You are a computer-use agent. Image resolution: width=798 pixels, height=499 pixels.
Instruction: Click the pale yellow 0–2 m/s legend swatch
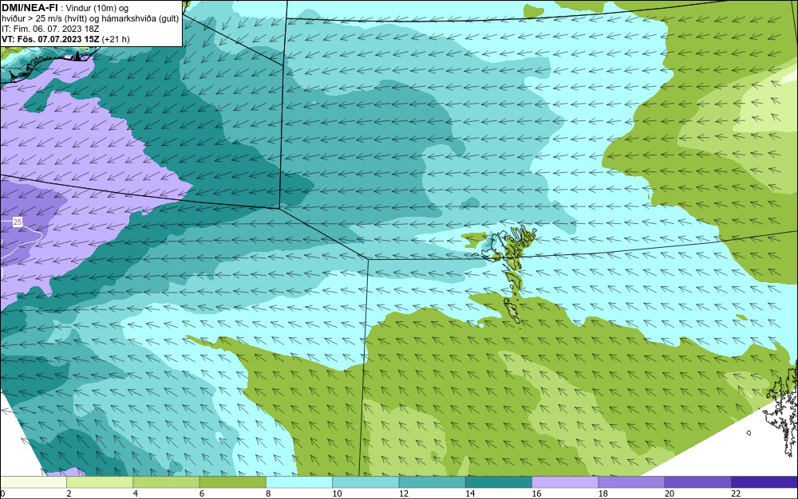pyautogui.click(x=33, y=482)
